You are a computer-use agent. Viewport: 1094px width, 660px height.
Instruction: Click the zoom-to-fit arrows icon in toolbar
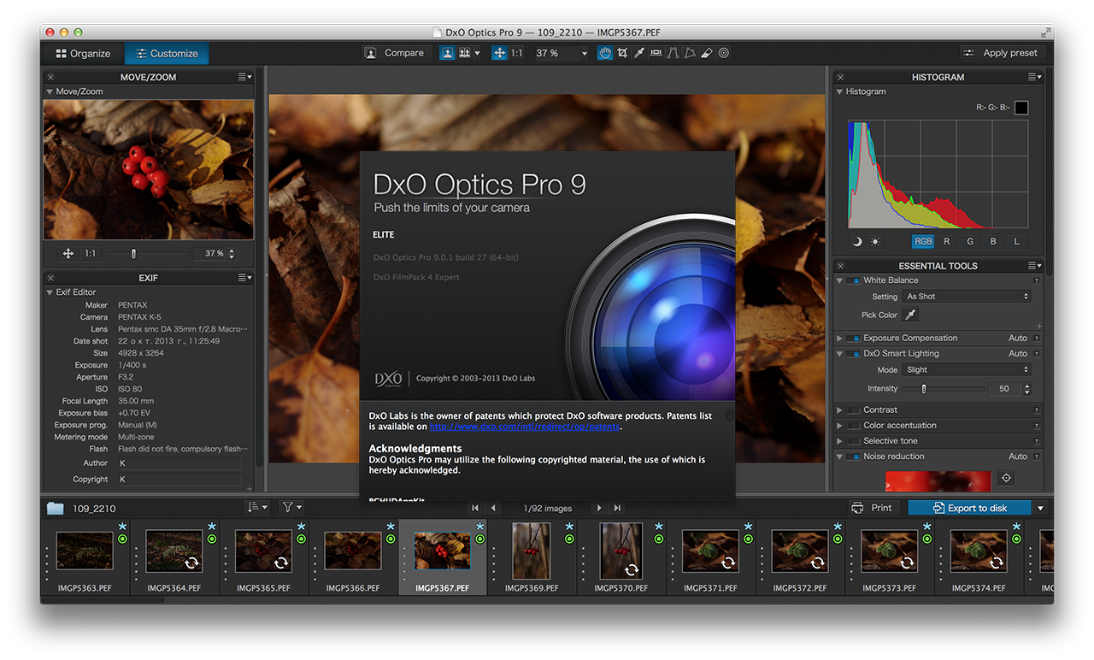[x=499, y=53]
